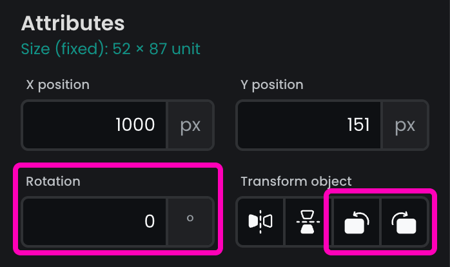Focus the Y position input field

[x=309, y=124]
